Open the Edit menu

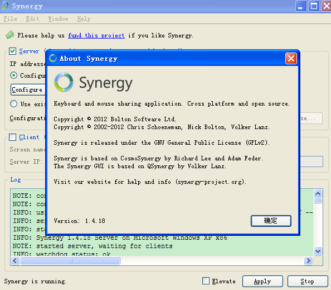32,18
